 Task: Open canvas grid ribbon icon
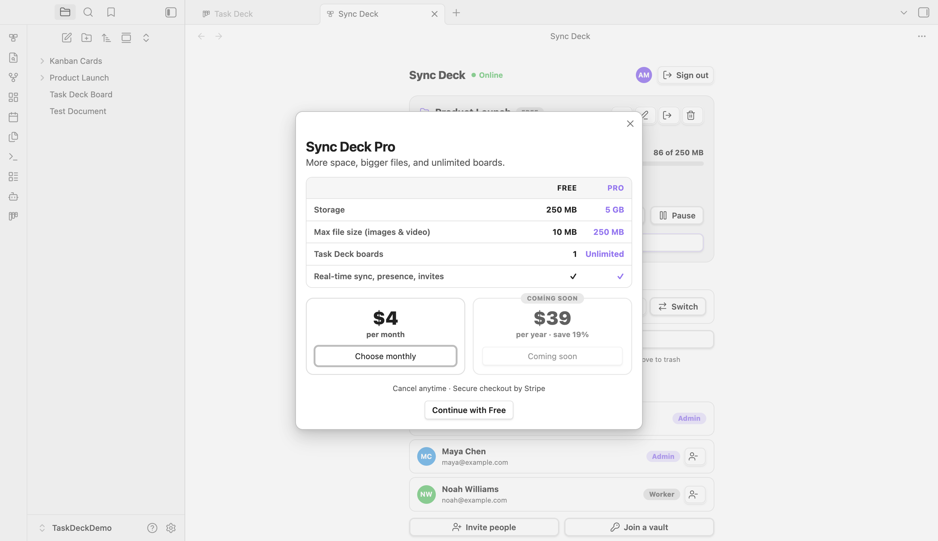pos(13,97)
